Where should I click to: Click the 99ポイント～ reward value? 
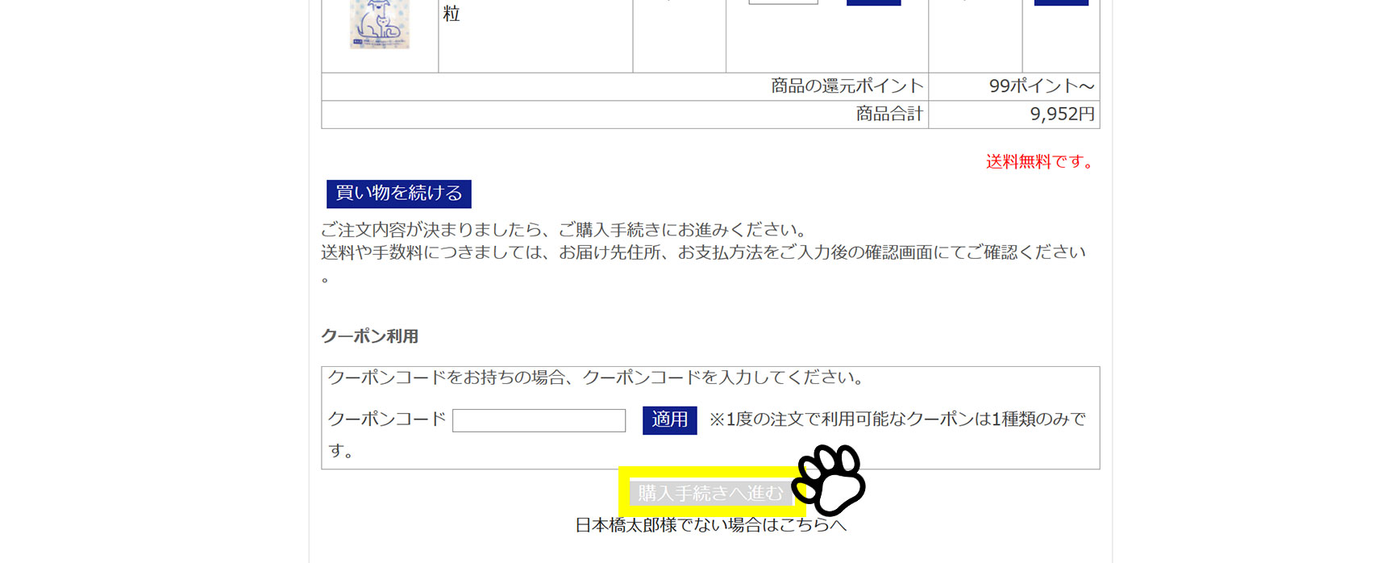1041,86
